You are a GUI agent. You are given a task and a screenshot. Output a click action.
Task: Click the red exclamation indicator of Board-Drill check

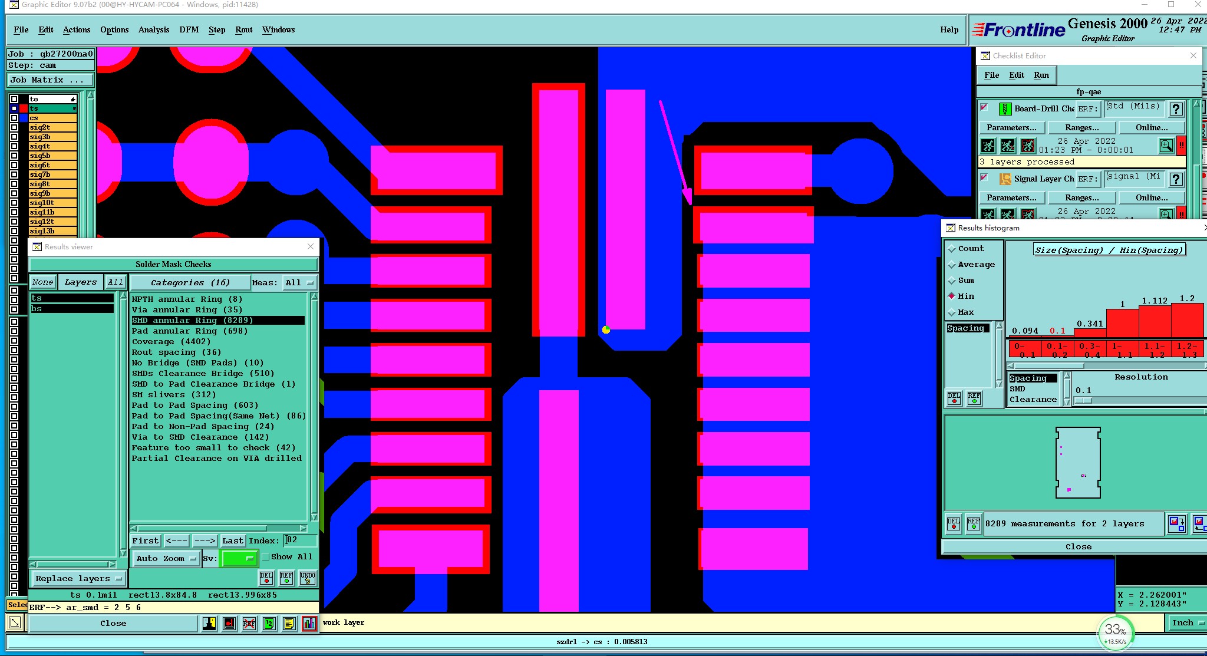[1181, 146]
